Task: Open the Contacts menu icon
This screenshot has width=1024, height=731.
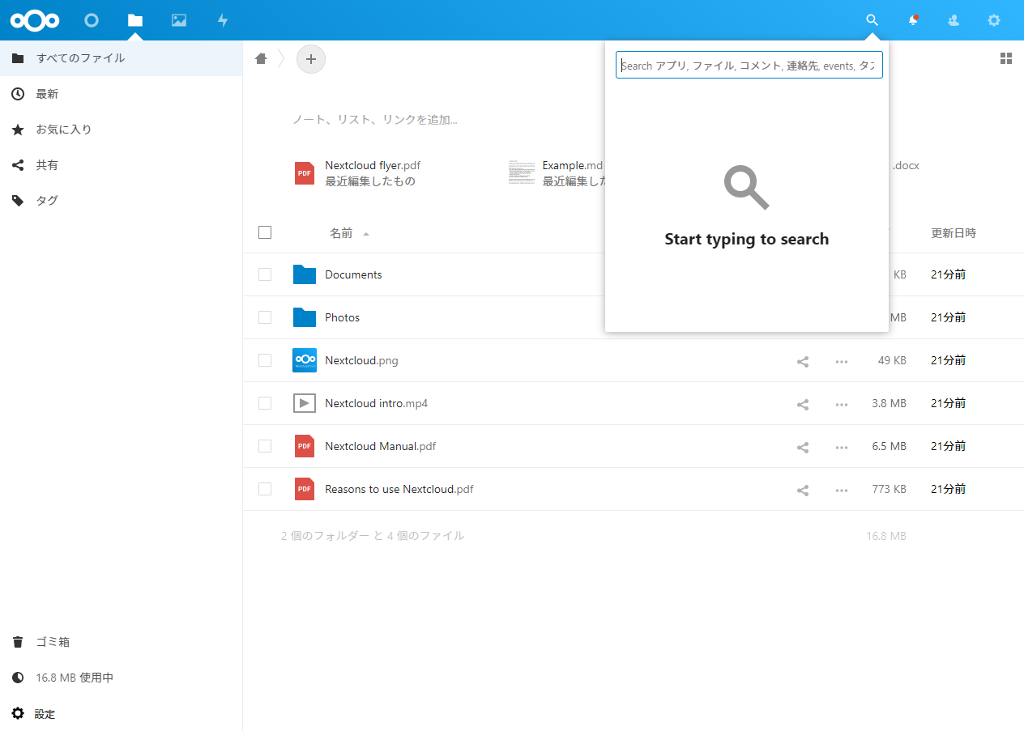Action: pos(954,20)
